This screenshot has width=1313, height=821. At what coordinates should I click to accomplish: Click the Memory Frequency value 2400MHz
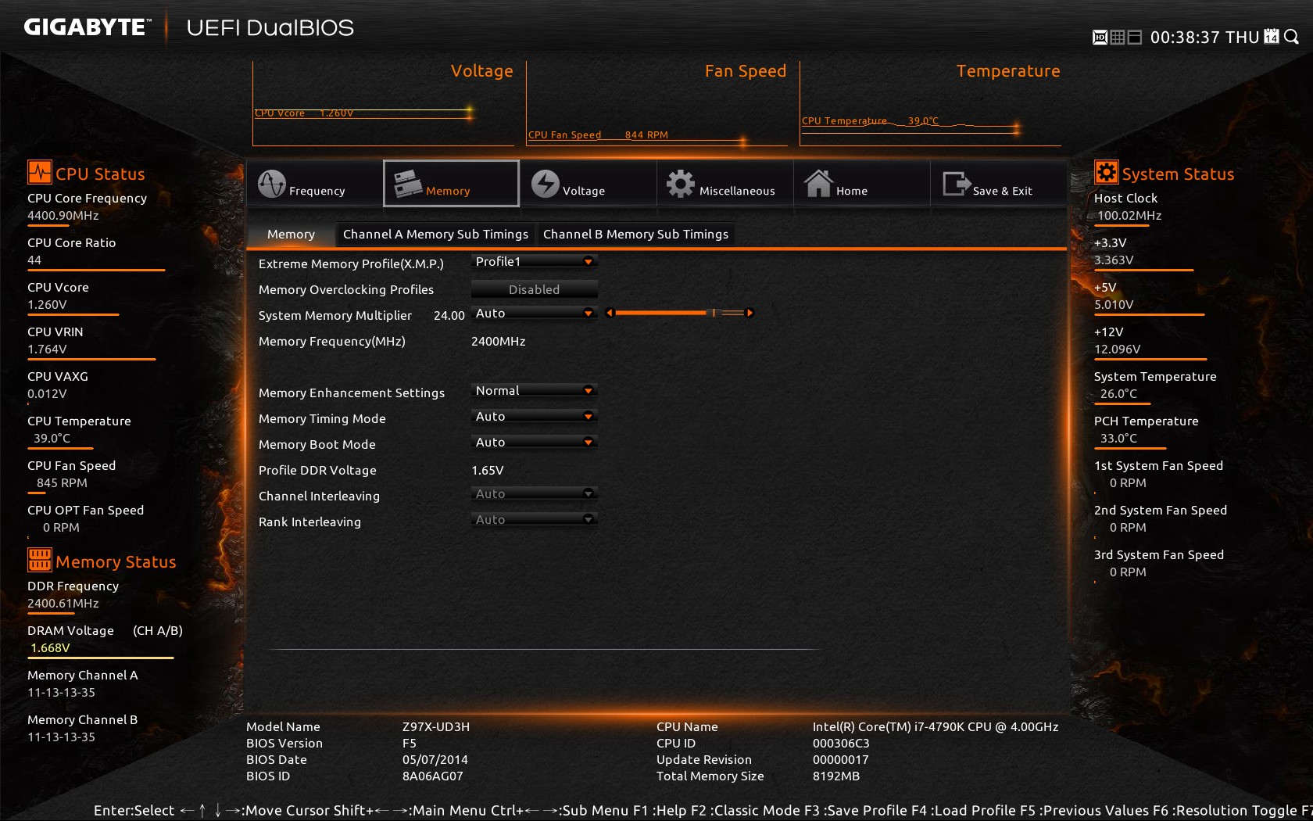(x=499, y=342)
